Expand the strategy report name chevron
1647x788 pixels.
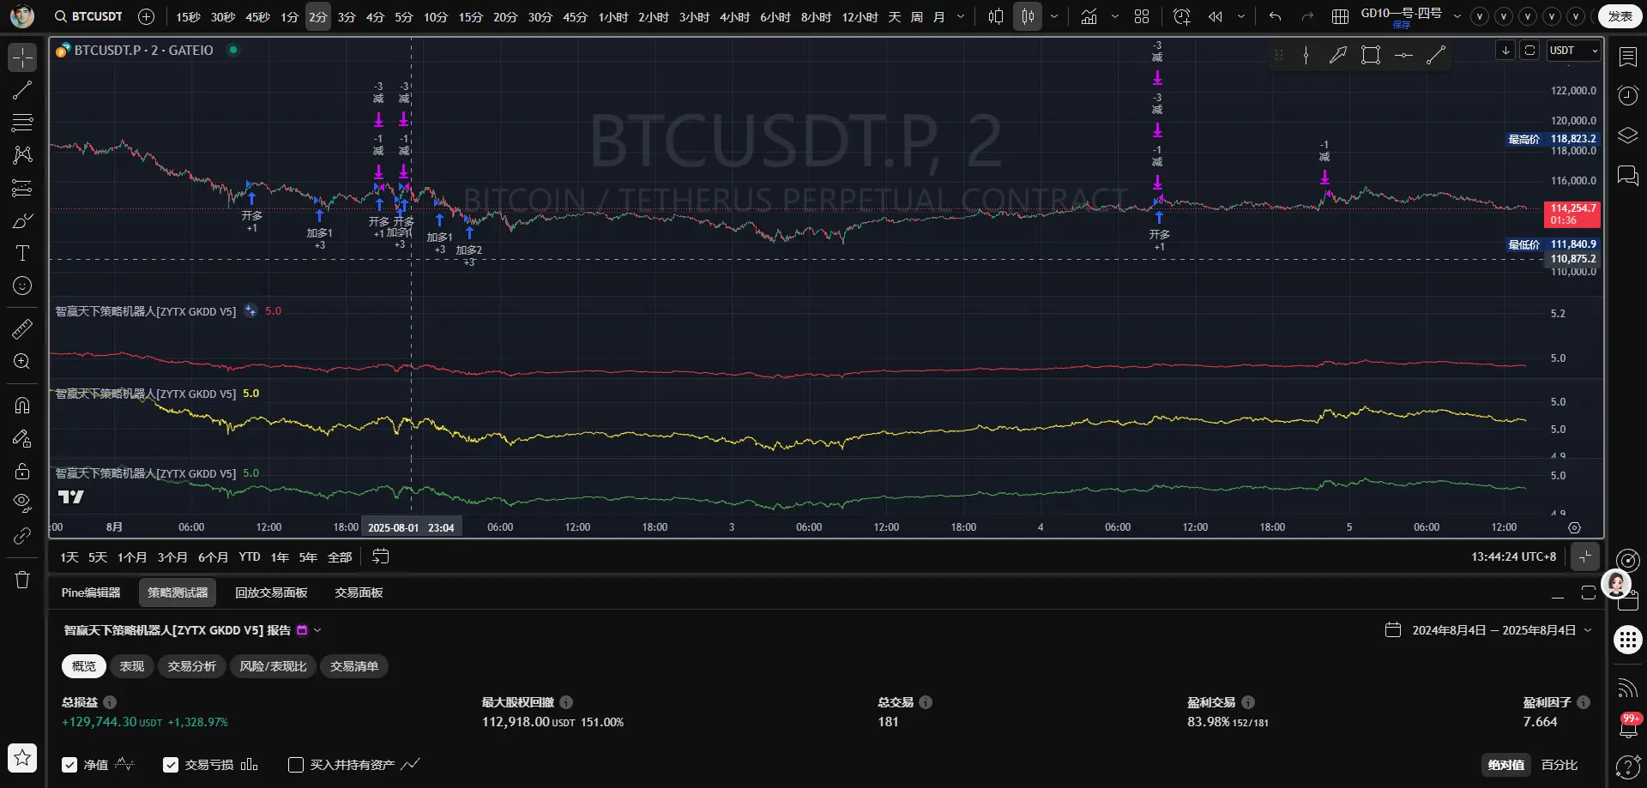[x=317, y=630]
